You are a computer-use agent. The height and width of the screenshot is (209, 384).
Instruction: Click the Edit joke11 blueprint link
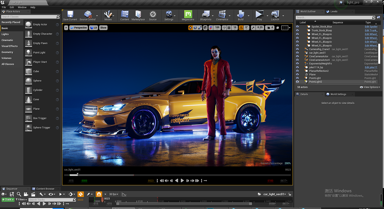pyautogui.click(x=371, y=67)
